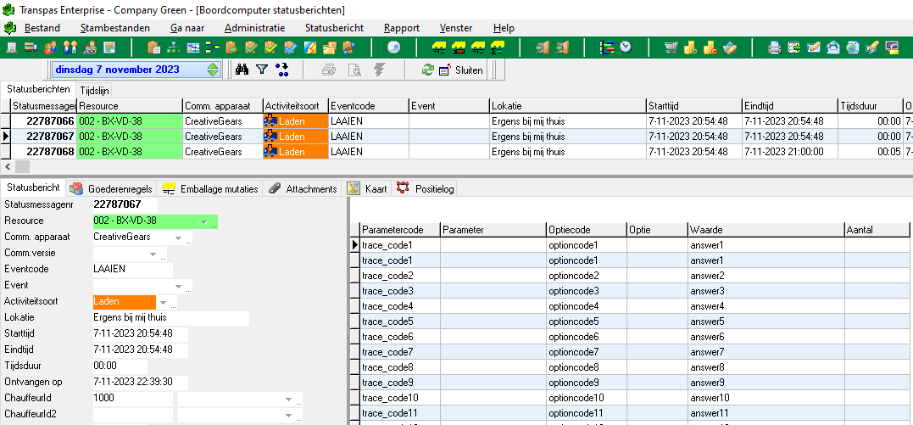Expand the Activiteitsoort dropdown arrow
This screenshot has width=913, height=425.
tap(163, 302)
